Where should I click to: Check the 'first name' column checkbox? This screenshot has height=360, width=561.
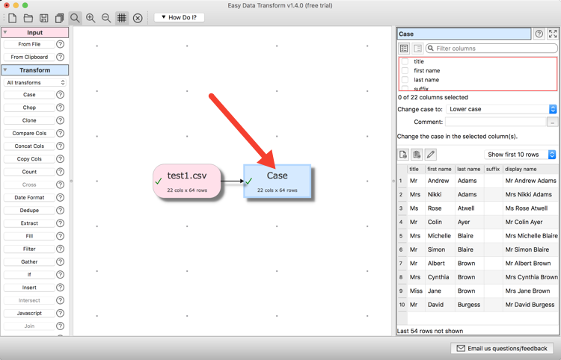click(x=405, y=71)
